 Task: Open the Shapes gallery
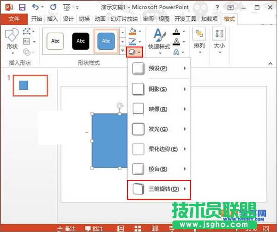point(12,41)
